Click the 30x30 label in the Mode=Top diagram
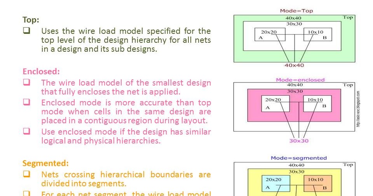 tap(294, 24)
